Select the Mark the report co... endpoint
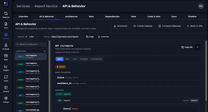This screenshot has height=112, width=208. 31,88
